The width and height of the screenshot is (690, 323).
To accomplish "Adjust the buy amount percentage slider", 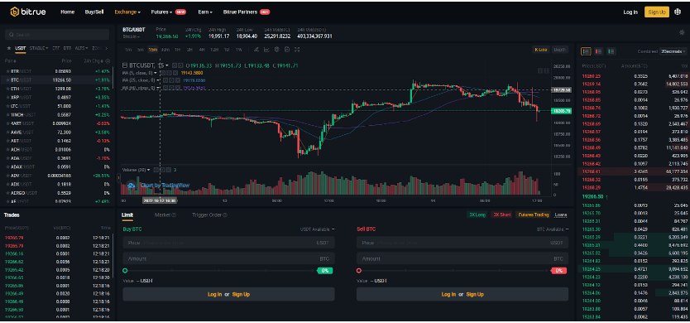I will click(219, 271).
